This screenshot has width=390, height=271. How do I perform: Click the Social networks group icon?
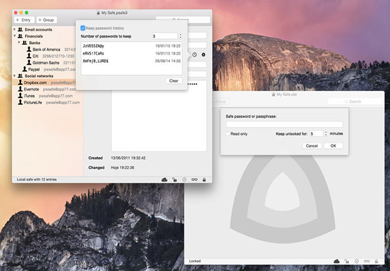(x=20, y=76)
